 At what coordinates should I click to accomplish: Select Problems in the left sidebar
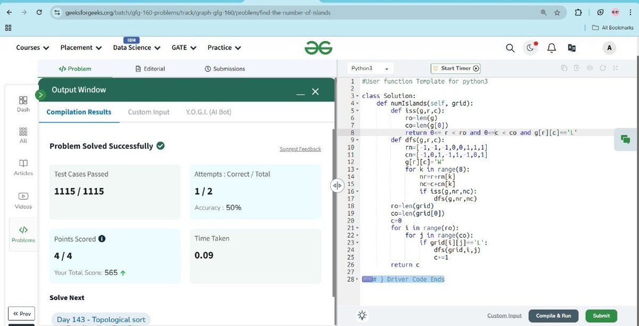coord(23,234)
